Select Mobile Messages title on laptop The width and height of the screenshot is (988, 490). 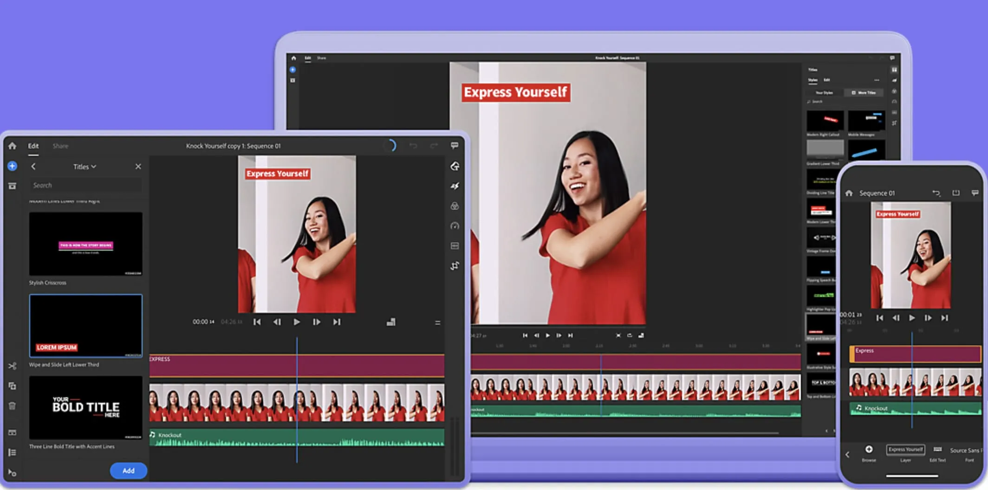tap(866, 121)
